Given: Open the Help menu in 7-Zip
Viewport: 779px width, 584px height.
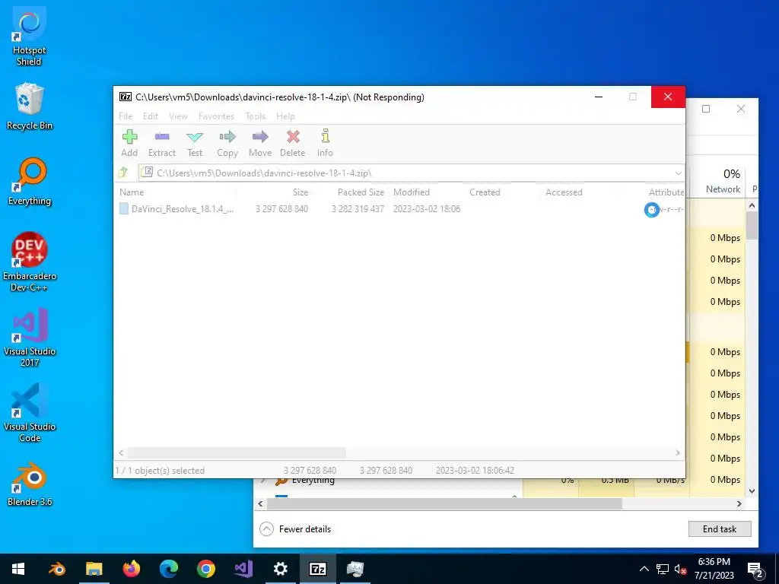Looking at the screenshot, I should (x=286, y=116).
